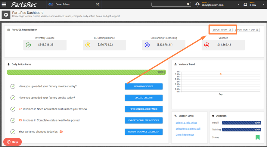Toggle the variance changed today checkmark
The height and width of the screenshot is (147, 267).
(x=13, y=132)
